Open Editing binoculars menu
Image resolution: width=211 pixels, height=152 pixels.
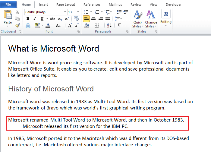point(166,18)
